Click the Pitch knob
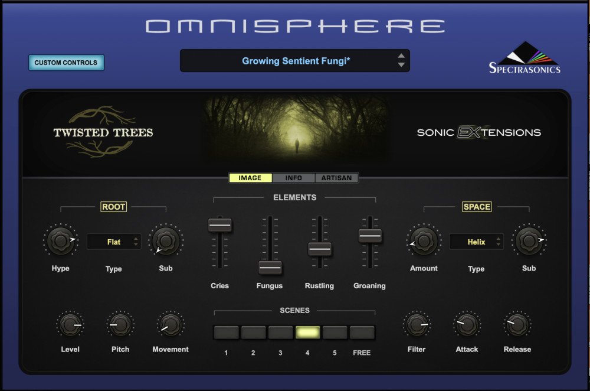Screen dimensions: 590x391 click(x=120, y=325)
